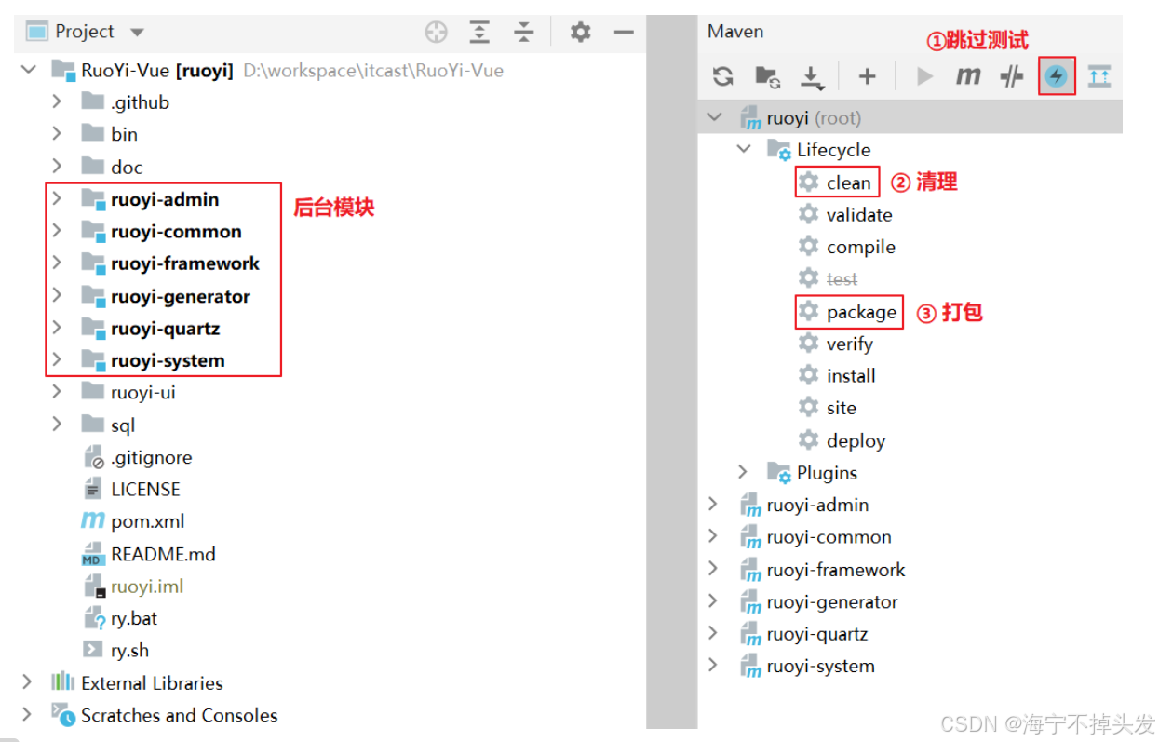The height and width of the screenshot is (742, 1159).
Task: Click the Scratches and Consoles icon
Action: click(x=63, y=714)
